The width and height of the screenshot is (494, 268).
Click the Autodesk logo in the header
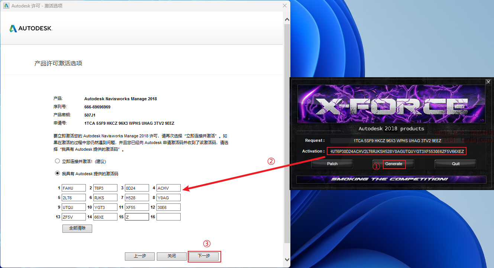(31, 29)
